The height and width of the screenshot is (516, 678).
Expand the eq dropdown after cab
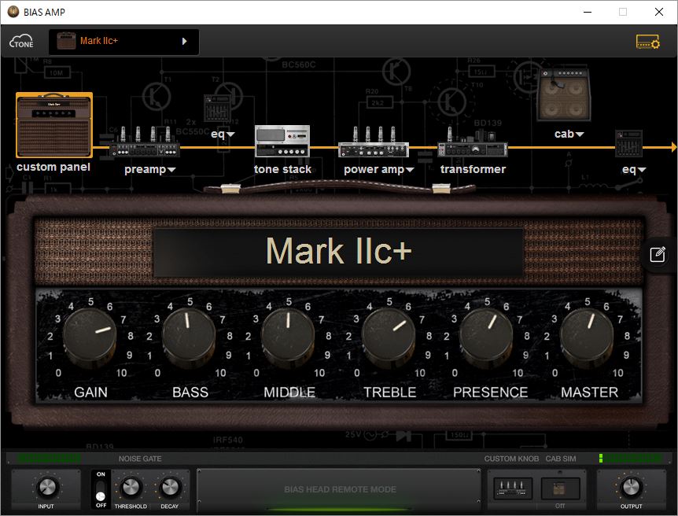pyautogui.click(x=642, y=170)
